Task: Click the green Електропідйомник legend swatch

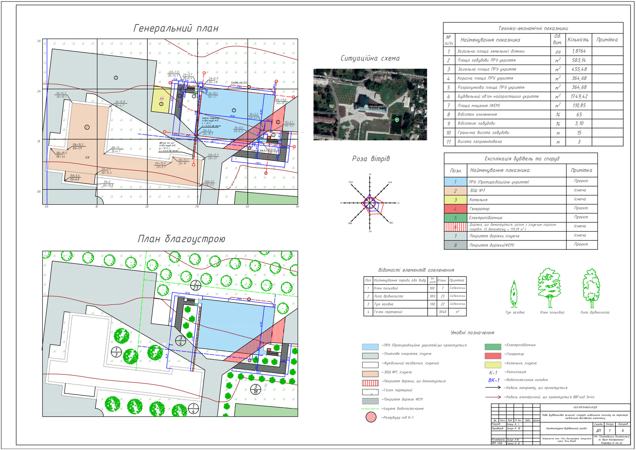Action: click(493, 347)
